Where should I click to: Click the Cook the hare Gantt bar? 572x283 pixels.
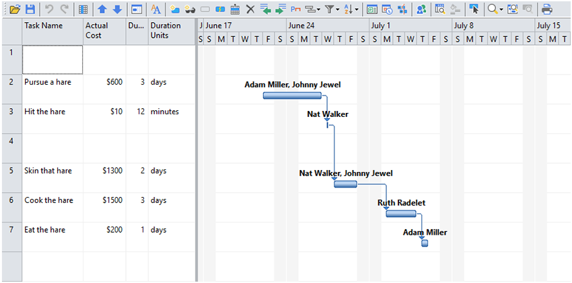[x=401, y=214]
